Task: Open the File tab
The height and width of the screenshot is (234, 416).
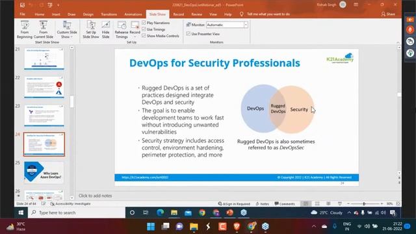Action: point(22,14)
